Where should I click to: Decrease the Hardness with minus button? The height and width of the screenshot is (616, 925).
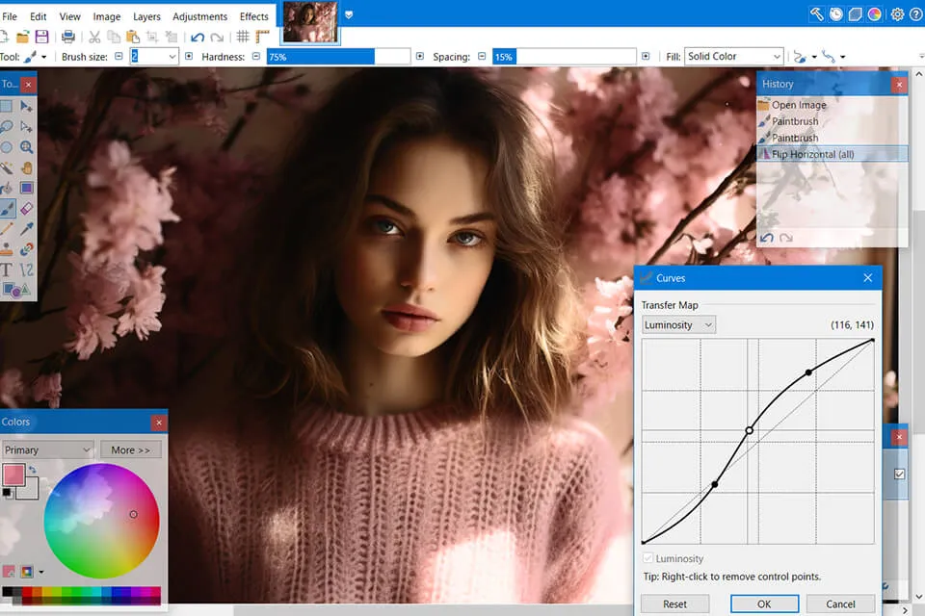click(x=256, y=57)
